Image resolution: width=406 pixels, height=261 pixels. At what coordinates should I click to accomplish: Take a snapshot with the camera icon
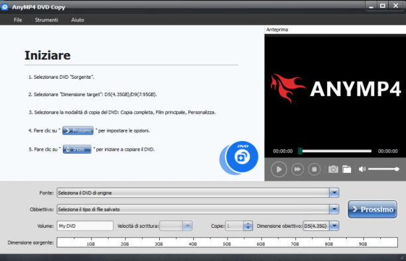(333, 170)
